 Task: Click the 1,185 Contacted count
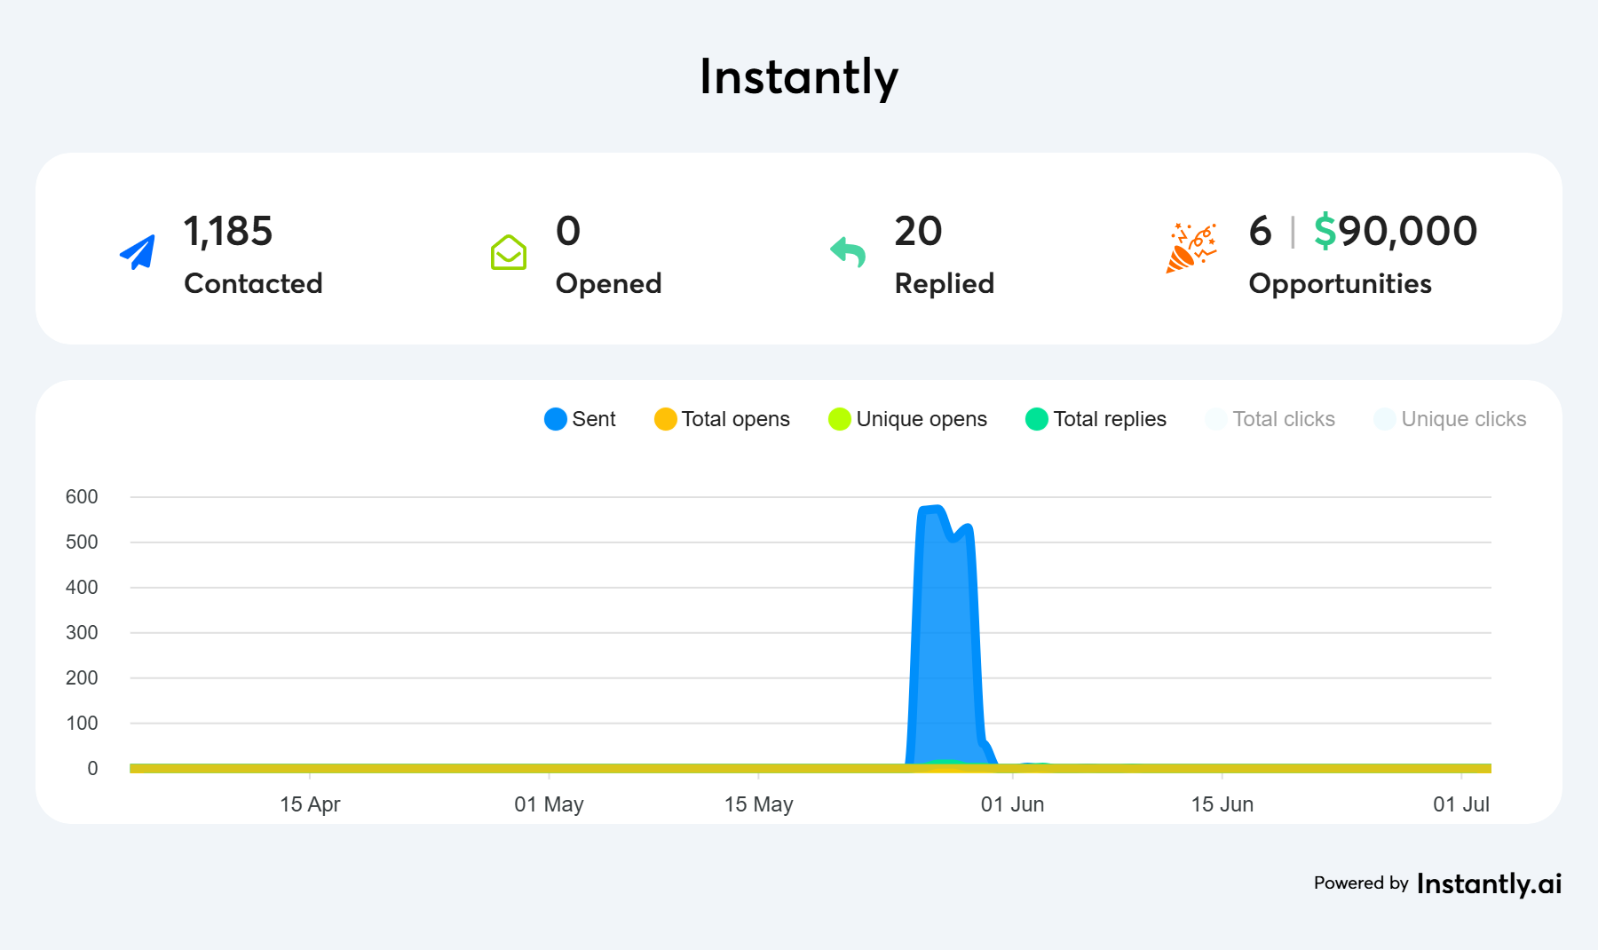tap(228, 232)
